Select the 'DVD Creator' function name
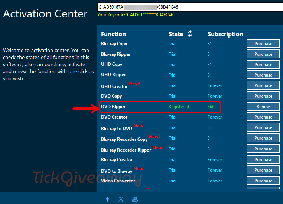Image resolution: width=283 pixels, height=204 pixels. click(114, 117)
